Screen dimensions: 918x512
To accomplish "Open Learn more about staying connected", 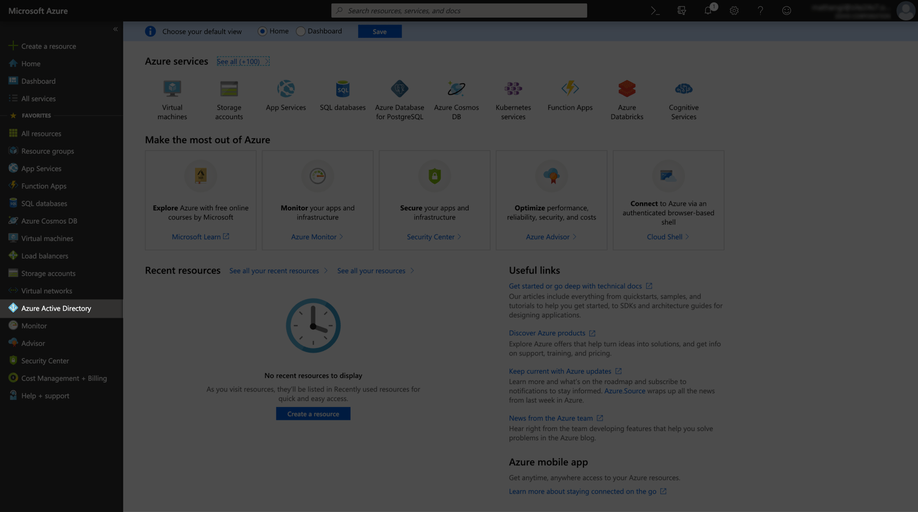I will pos(588,492).
